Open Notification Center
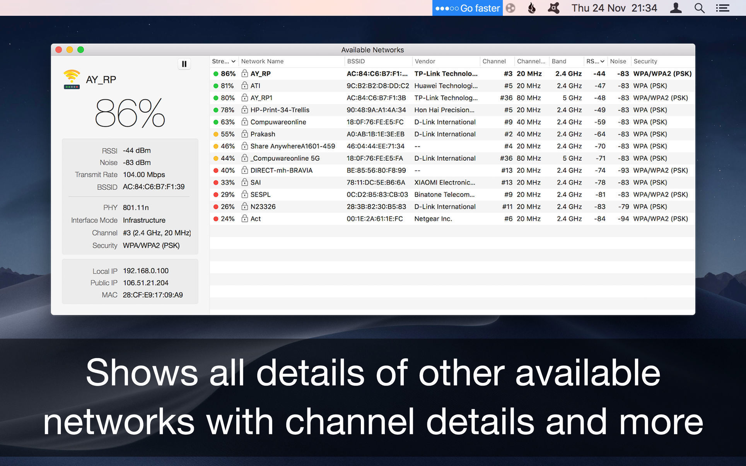 pos(722,8)
